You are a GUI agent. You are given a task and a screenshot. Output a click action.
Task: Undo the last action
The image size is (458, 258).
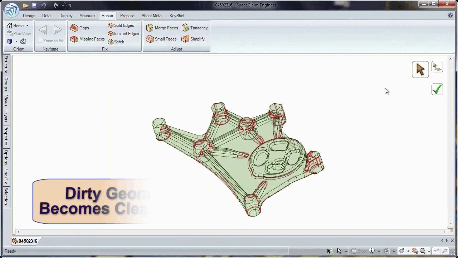[44, 5]
